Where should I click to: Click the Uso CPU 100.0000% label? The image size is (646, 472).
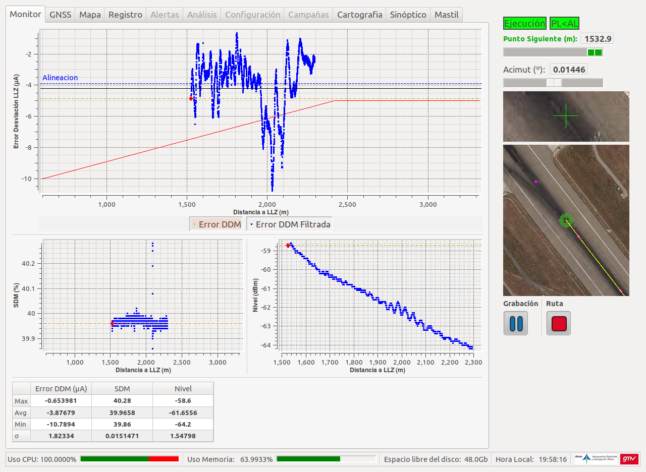tap(42, 459)
